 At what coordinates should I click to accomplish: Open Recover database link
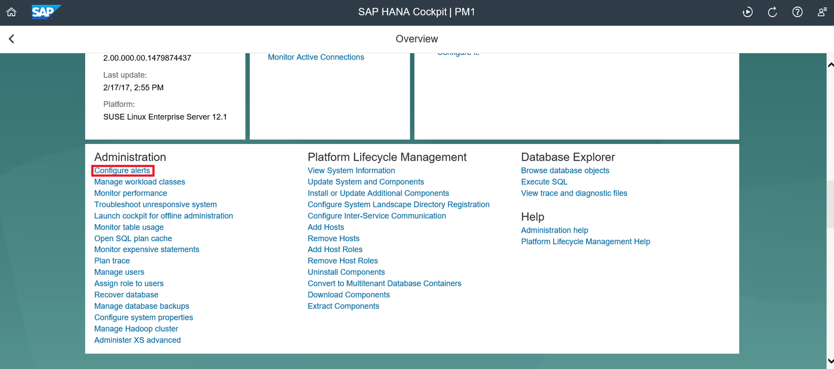tap(126, 294)
